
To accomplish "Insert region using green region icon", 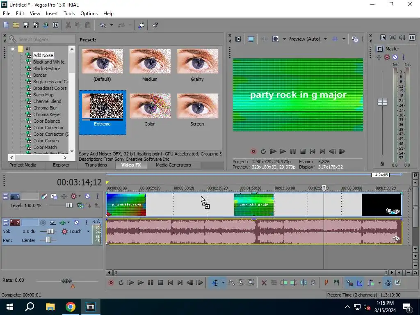I will [336, 283].
